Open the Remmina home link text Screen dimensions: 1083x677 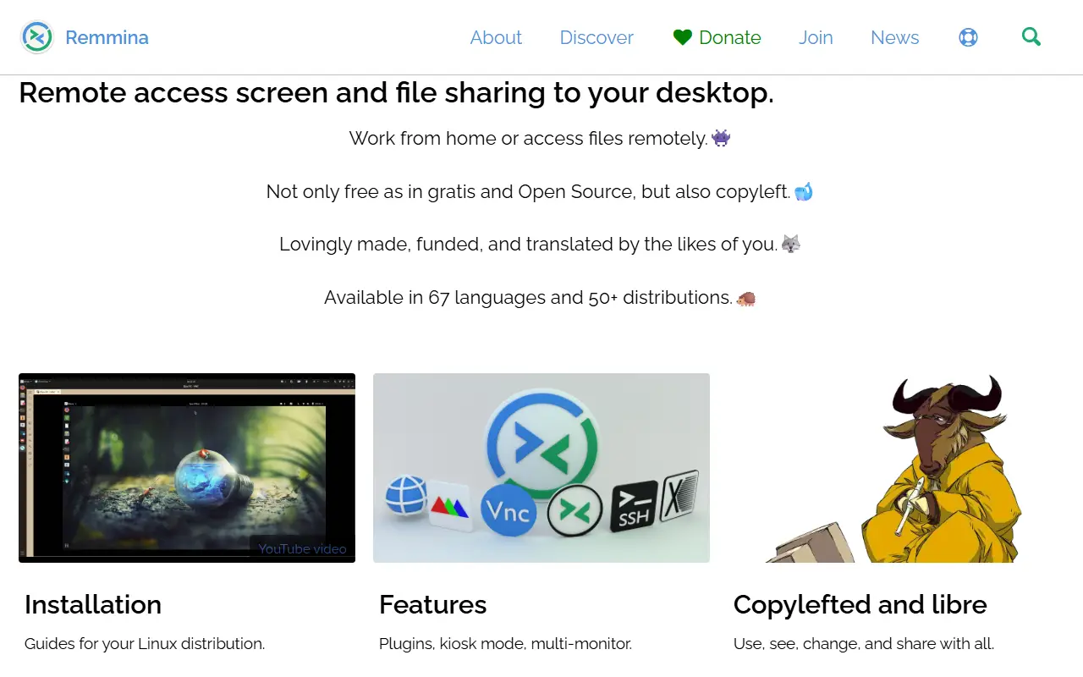107,37
